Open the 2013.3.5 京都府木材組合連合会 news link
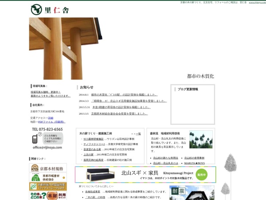 coord(120,113)
